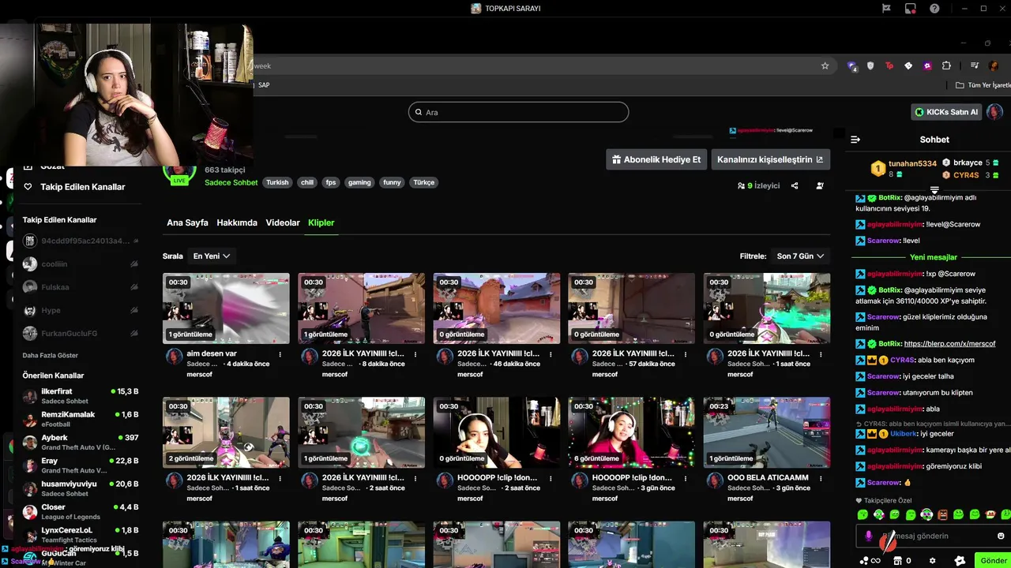Open the 'Sadece Sohbet' category link
This screenshot has height=568, width=1011.
[x=231, y=182]
